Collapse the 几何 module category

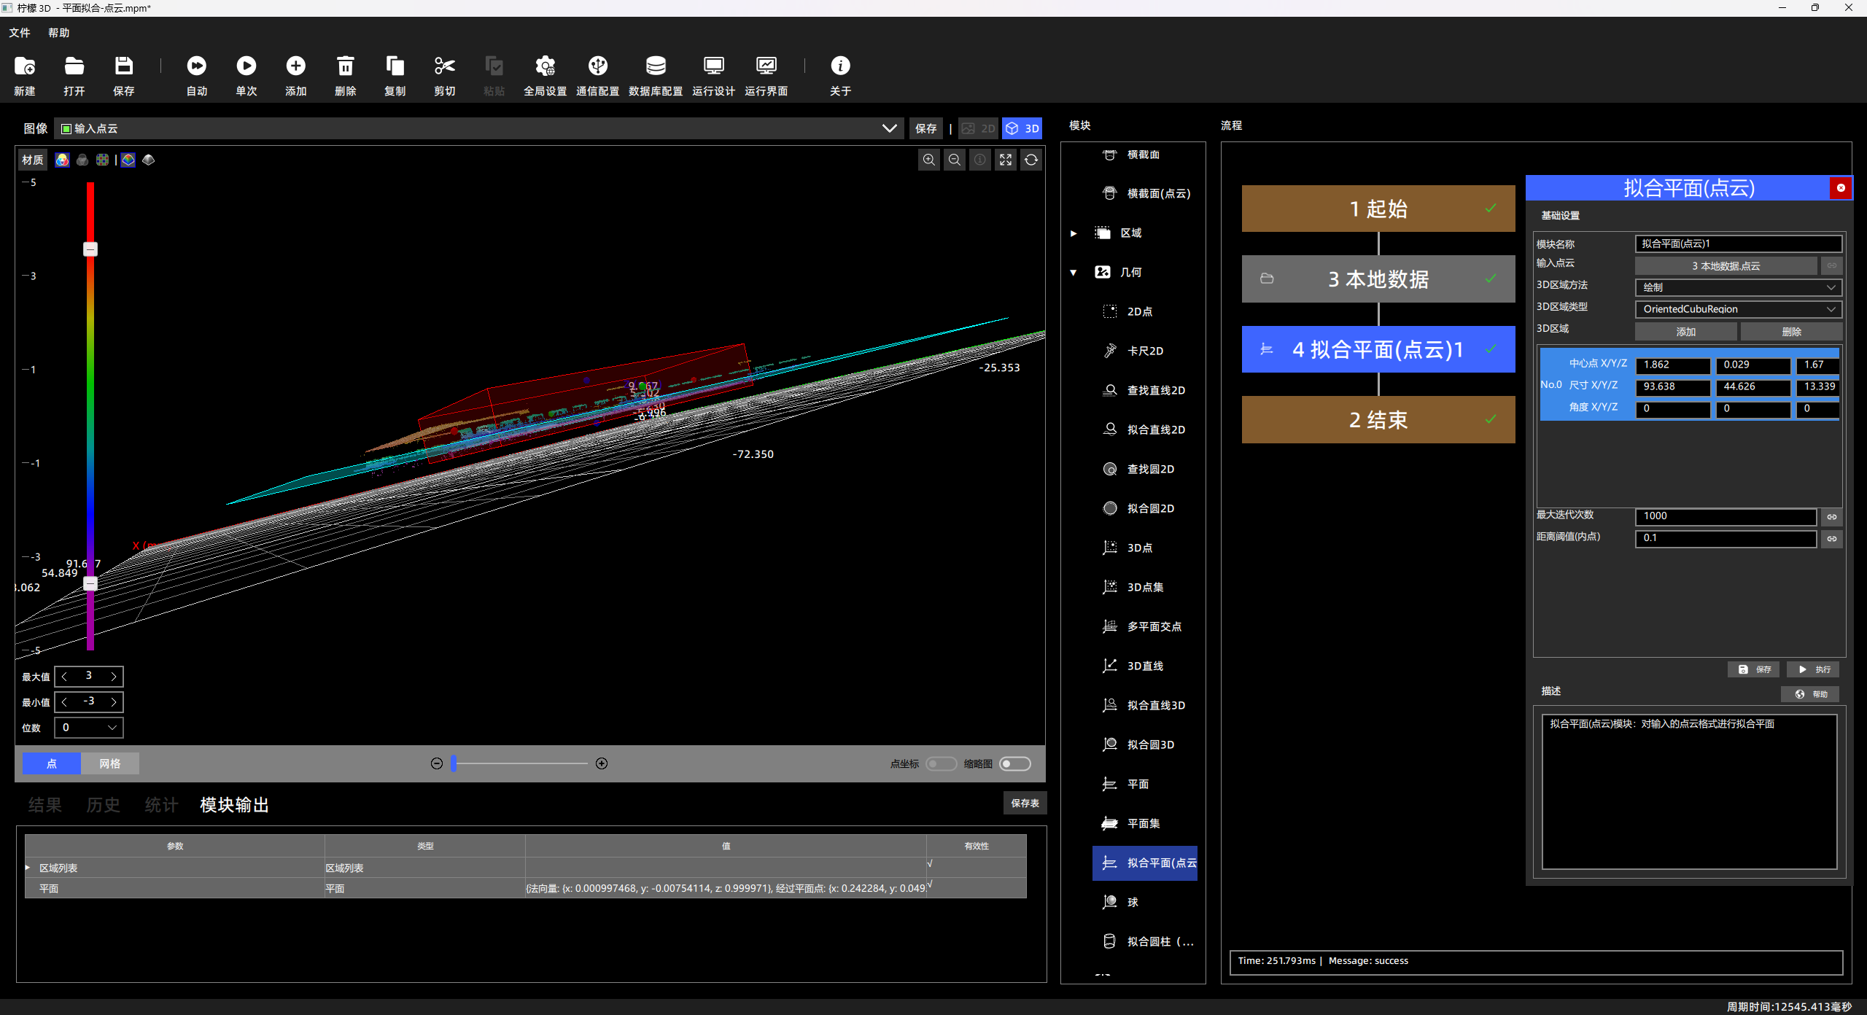tap(1074, 273)
